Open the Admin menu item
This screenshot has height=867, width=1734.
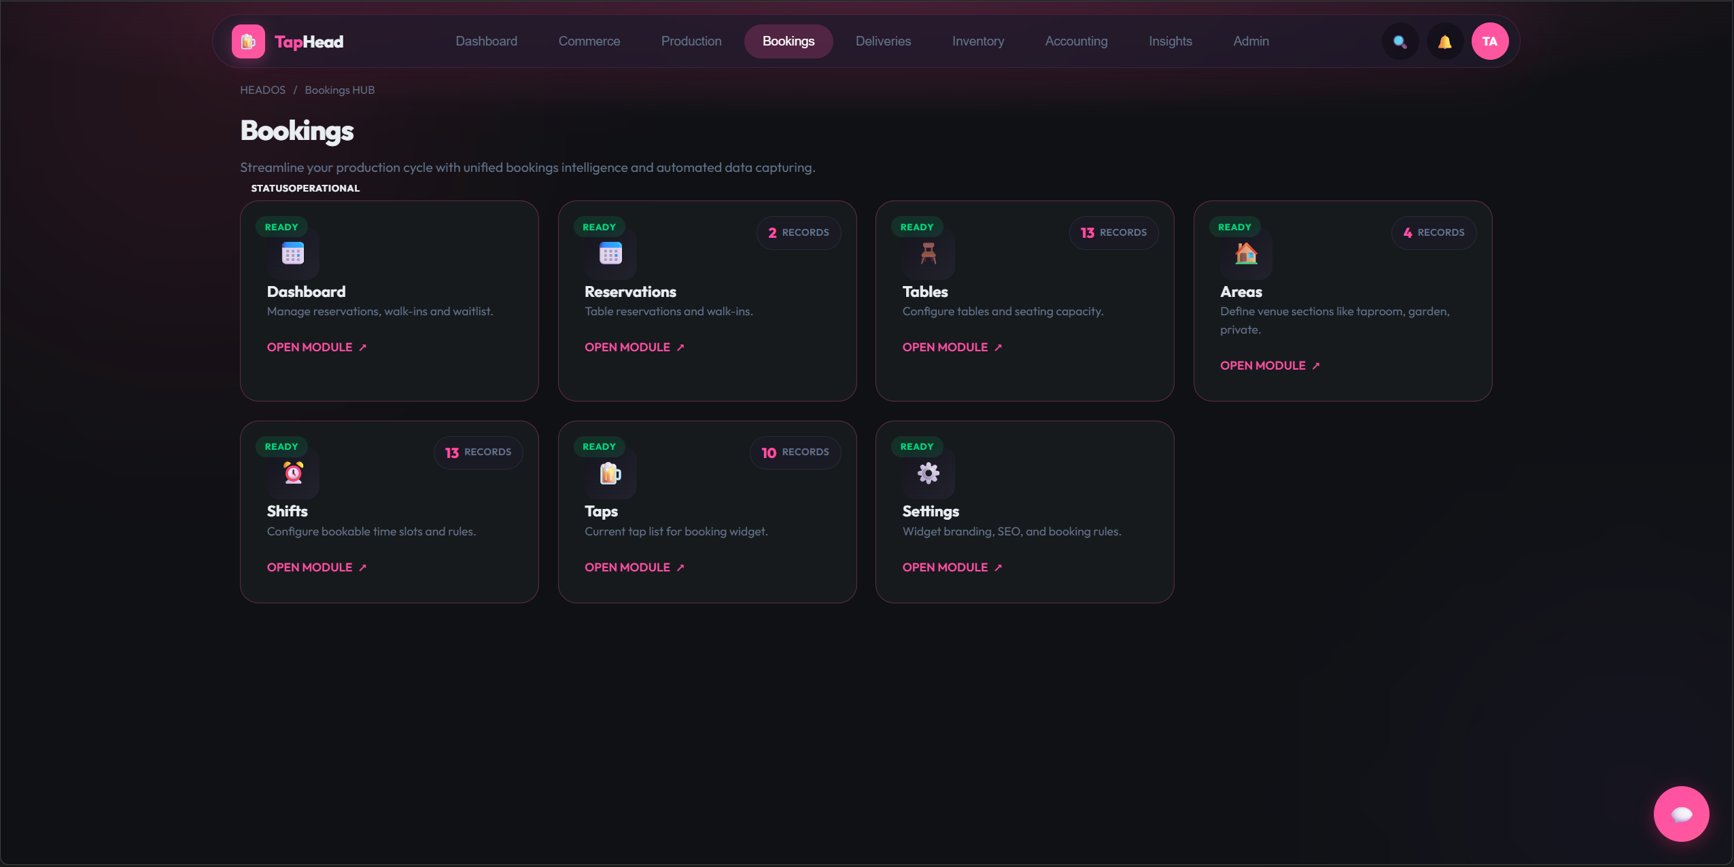1251,41
